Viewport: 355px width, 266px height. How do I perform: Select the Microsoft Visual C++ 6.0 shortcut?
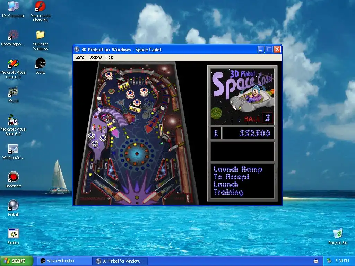13,69
